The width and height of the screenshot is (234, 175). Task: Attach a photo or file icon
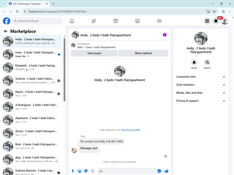pyautogui.click(x=80, y=171)
